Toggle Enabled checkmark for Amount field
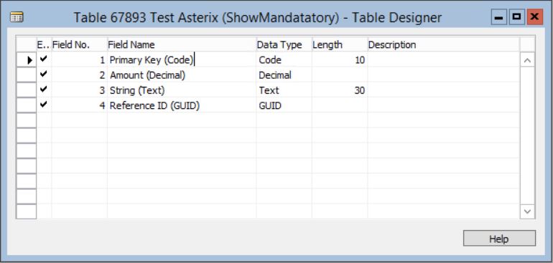Screen dimensions: 553x263 43,75
